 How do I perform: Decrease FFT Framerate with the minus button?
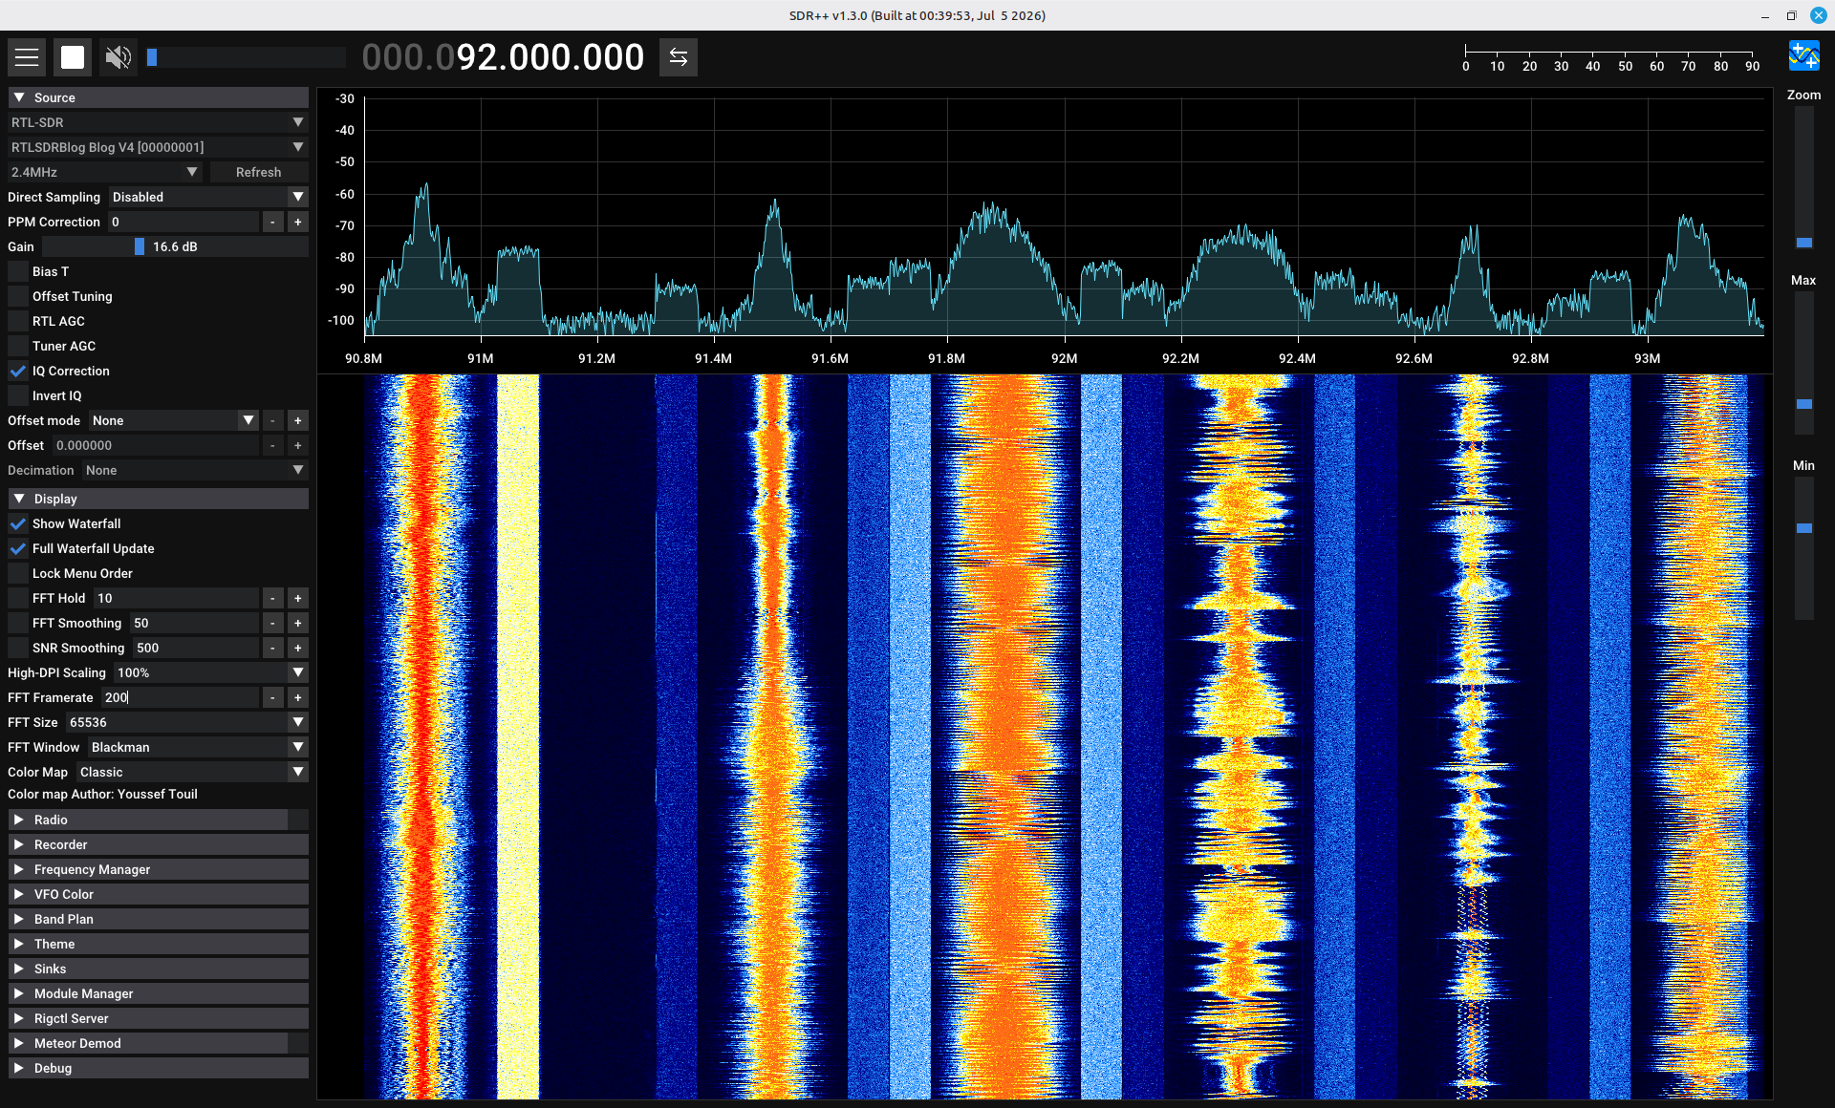(273, 697)
